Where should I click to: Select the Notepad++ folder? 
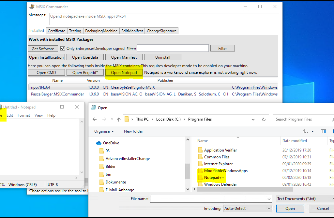(x=214, y=178)
